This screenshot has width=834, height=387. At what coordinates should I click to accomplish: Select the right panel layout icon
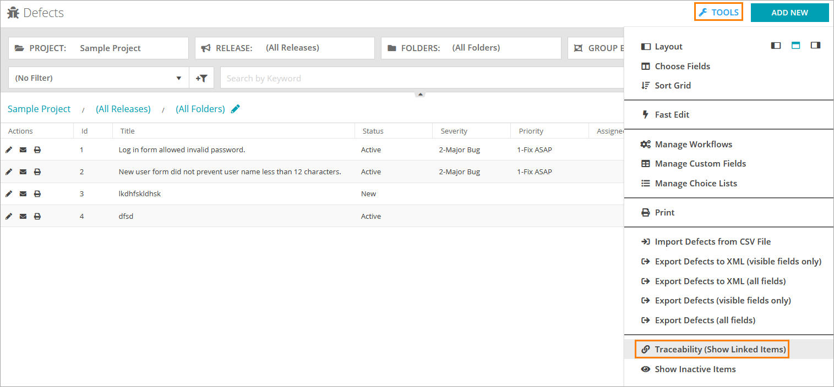tap(815, 46)
